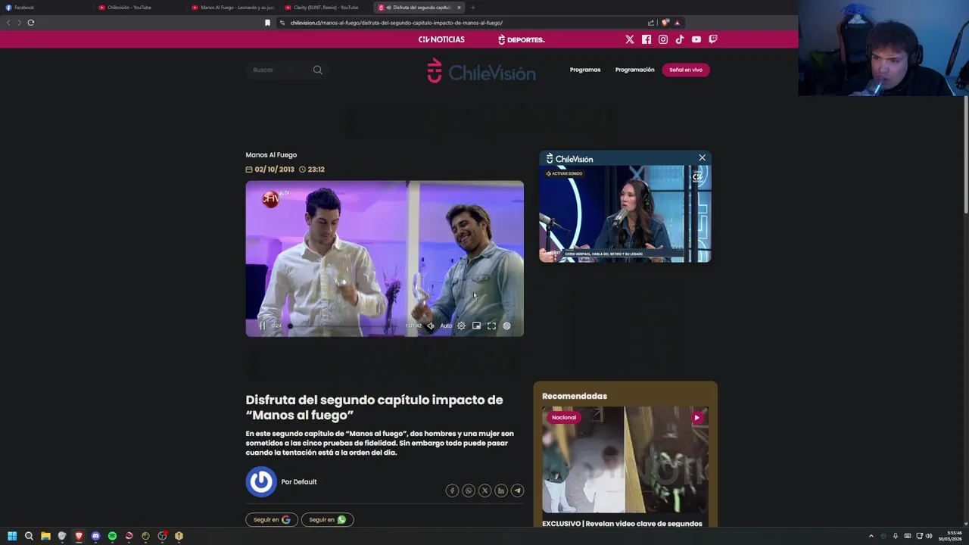This screenshot has width=969, height=545.
Task: Click the floating live stream video
Action: (625, 214)
